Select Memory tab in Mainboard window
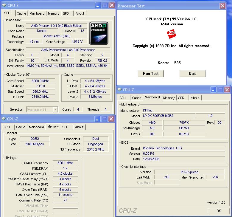 point(169,98)
